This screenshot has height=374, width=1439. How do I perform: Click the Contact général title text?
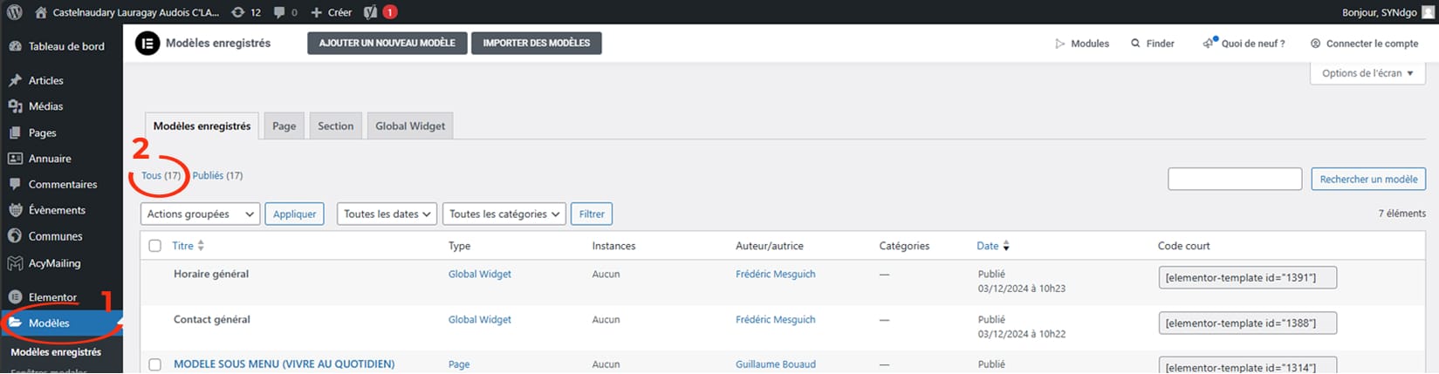tap(212, 319)
